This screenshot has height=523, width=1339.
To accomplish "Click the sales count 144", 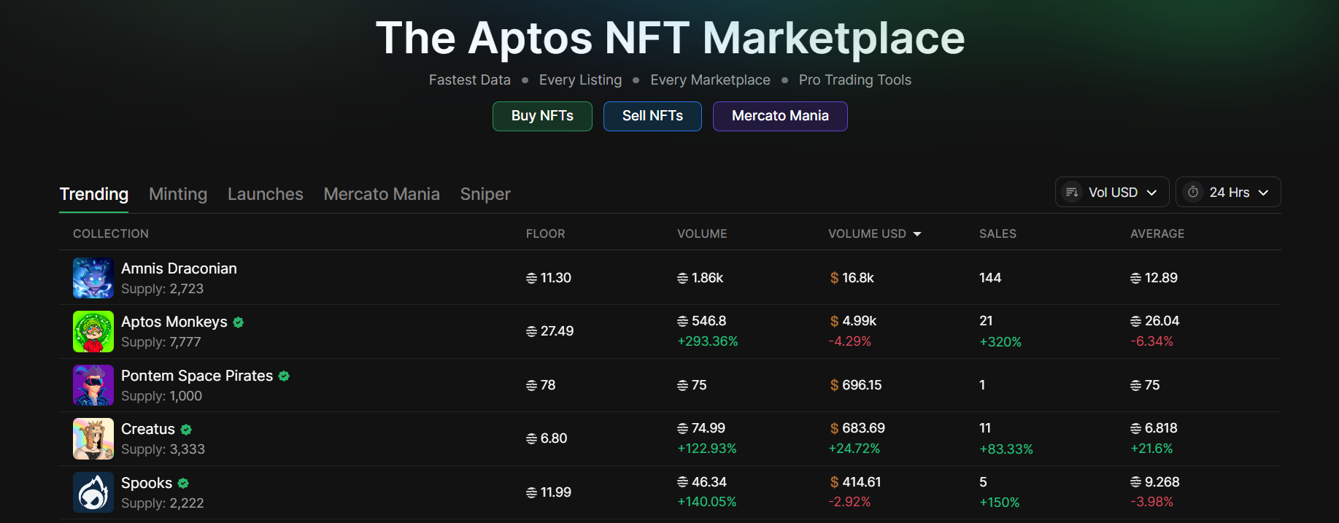I will pos(990,278).
